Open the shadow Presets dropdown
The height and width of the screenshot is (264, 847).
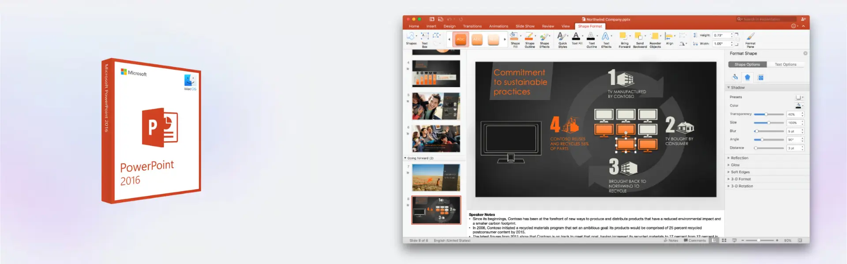click(x=799, y=97)
